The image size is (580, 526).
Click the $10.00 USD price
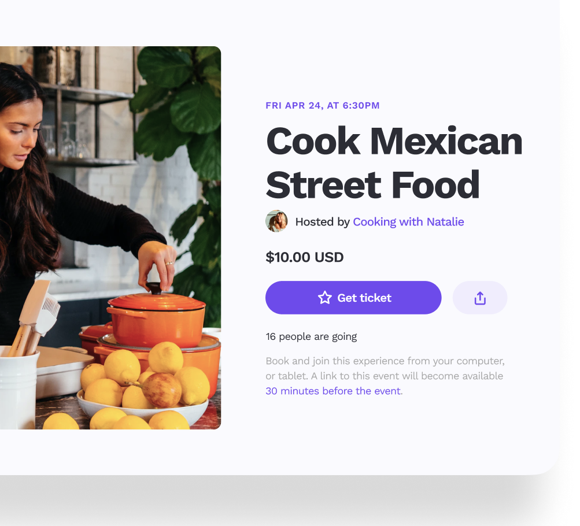click(x=304, y=257)
